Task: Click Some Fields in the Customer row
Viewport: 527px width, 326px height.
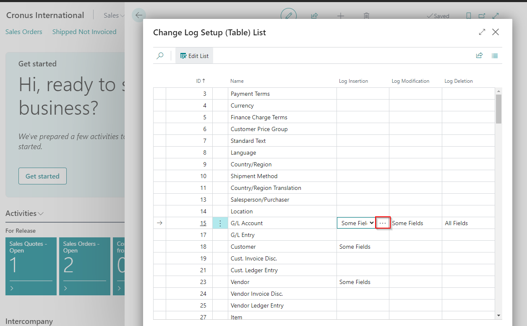Action: (x=355, y=247)
